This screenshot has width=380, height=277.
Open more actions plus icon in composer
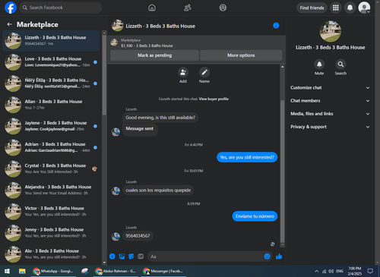112,257
